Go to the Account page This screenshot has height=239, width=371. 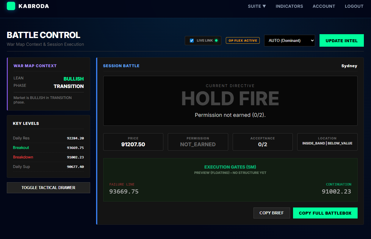324,6
